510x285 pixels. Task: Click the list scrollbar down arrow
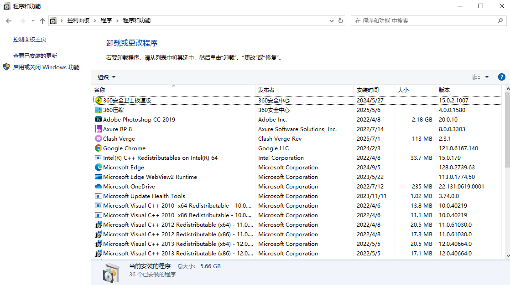point(508,256)
